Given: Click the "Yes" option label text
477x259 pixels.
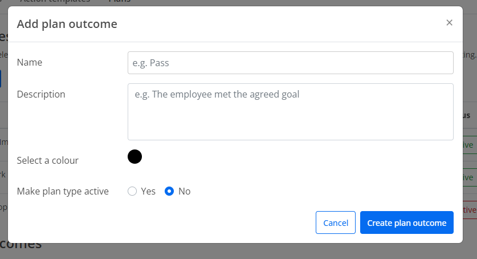Looking at the screenshot, I should (x=148, y=191).
